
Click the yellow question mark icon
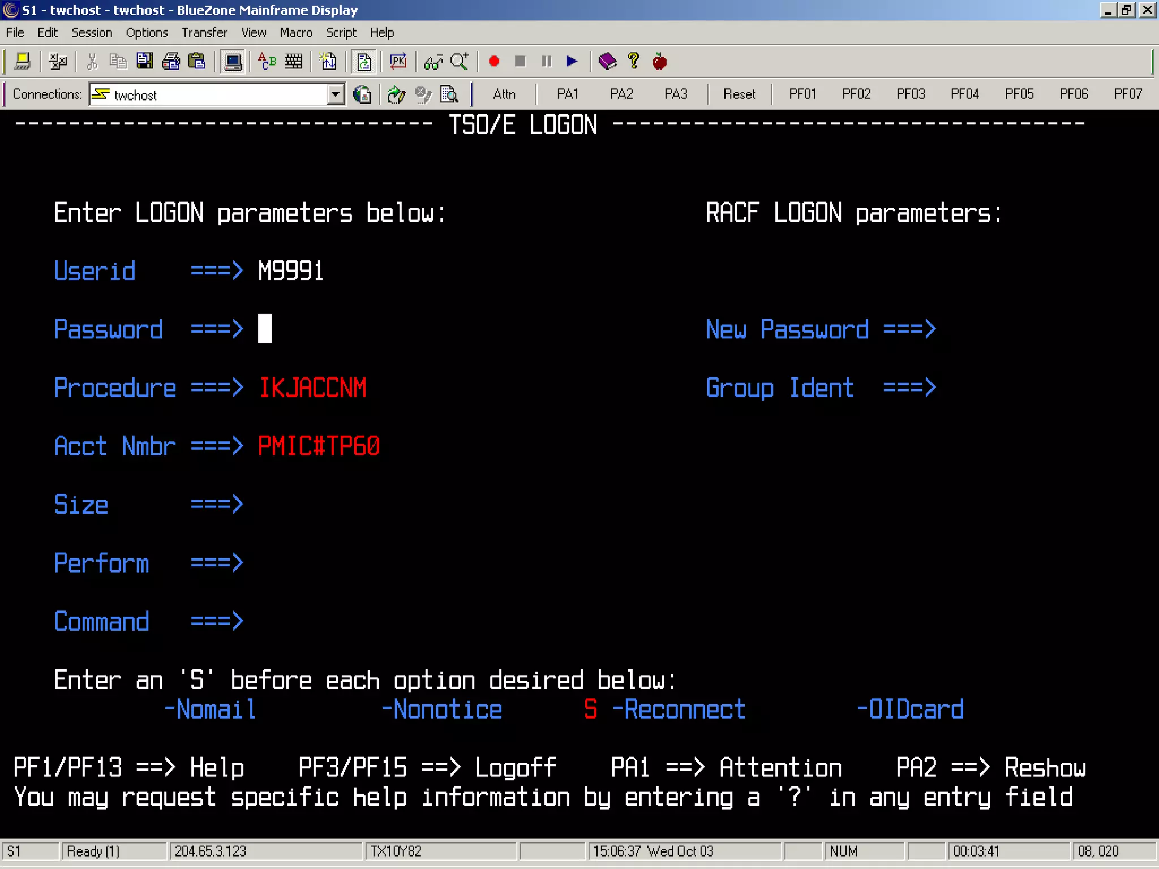coord(633,61)
